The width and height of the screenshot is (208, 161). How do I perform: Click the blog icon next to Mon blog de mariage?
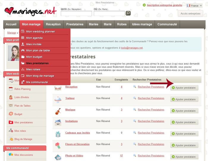pyautogui.click(x=23, y=76)
